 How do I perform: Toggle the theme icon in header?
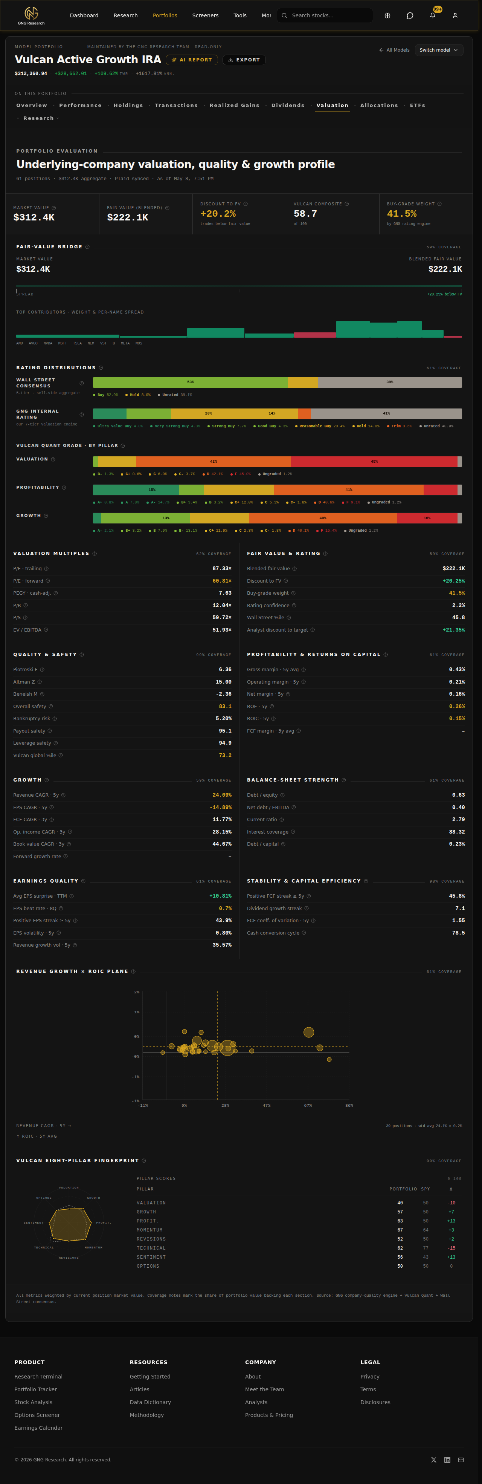[387, 15]
